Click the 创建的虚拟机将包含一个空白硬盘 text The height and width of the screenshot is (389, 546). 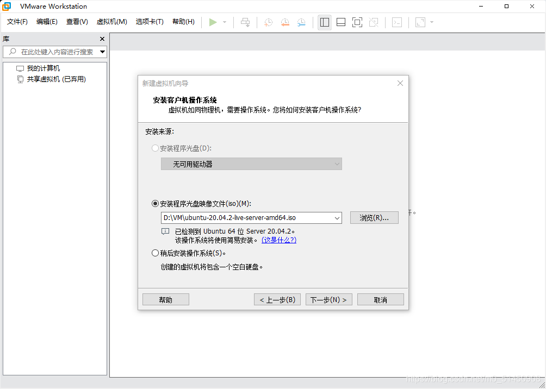pyautogui.click(x=212, y=267)
